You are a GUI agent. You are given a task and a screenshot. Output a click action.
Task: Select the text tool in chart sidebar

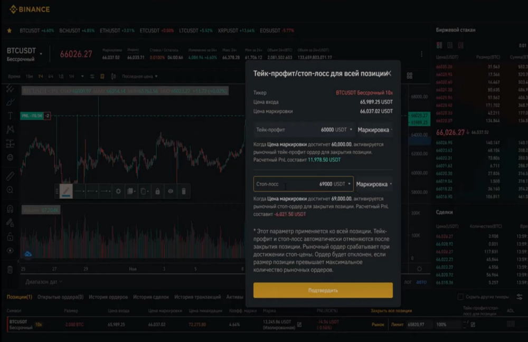tap(10, 116)
